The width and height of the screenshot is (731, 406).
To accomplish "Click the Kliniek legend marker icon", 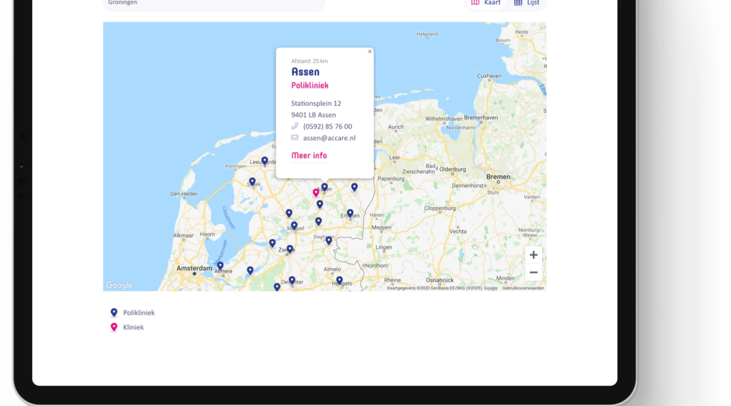I will tap(114, 327).
